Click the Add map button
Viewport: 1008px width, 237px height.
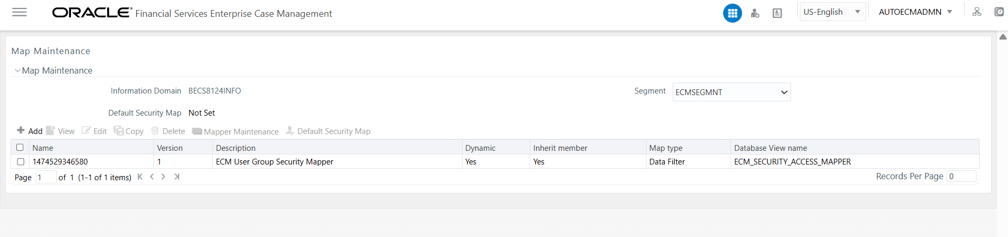29,131
